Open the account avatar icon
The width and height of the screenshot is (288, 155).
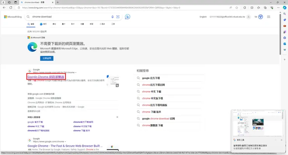pyautogui.click(x=249, y=17)
